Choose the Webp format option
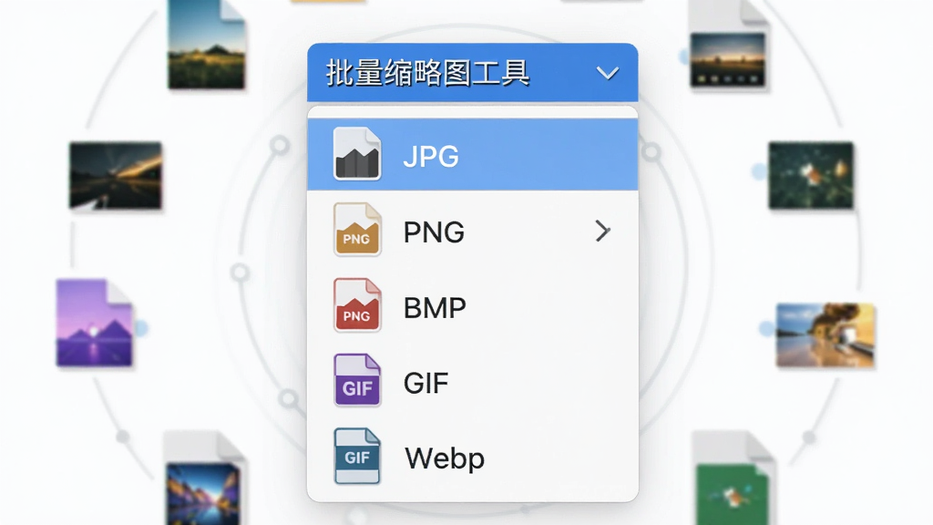 click(473, 458)
